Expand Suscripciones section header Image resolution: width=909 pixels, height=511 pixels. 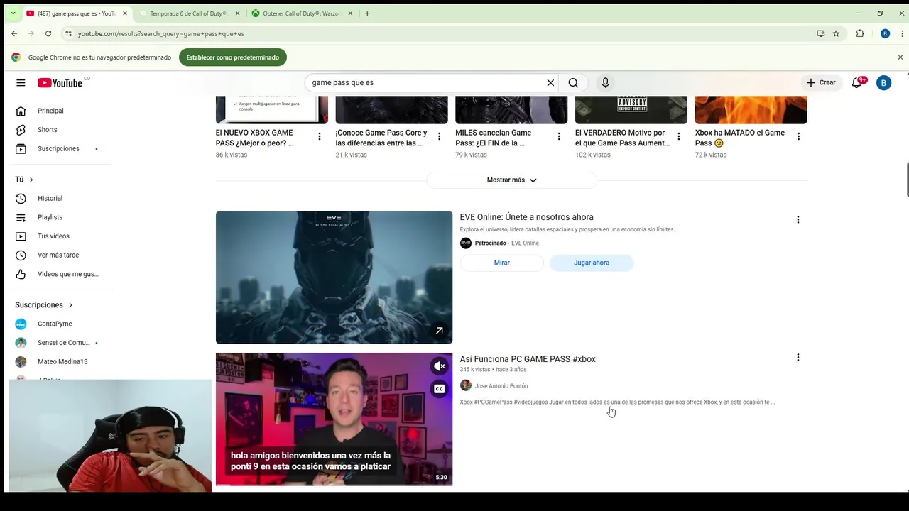pyautogui.click(x=44, y=305)
